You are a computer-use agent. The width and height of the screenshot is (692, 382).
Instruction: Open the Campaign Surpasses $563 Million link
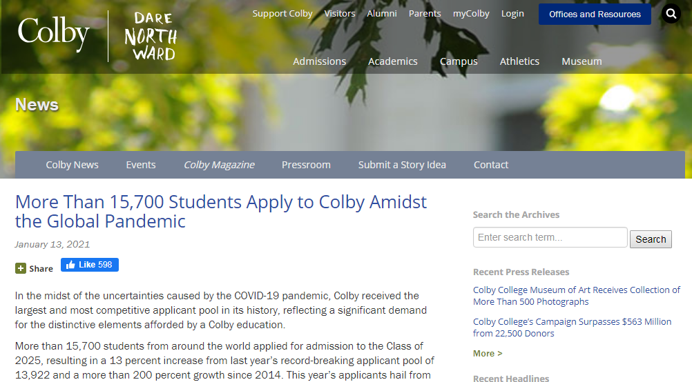572,328
